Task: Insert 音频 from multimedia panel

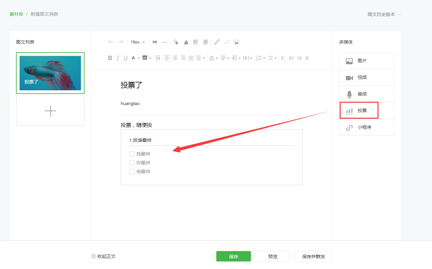Action: click(x=367, y=94)
